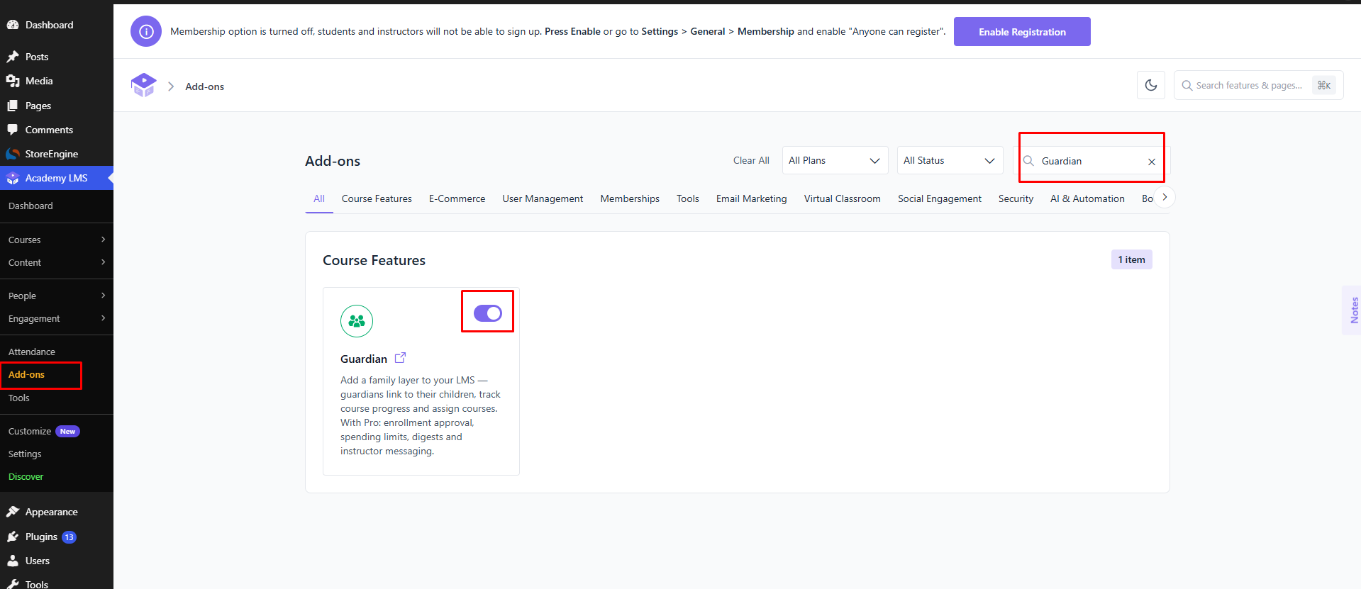Expand the Engagement submenu
The height and width of the screenshot is (589, 1361).
pyautogui.click(x=57, y=318)
